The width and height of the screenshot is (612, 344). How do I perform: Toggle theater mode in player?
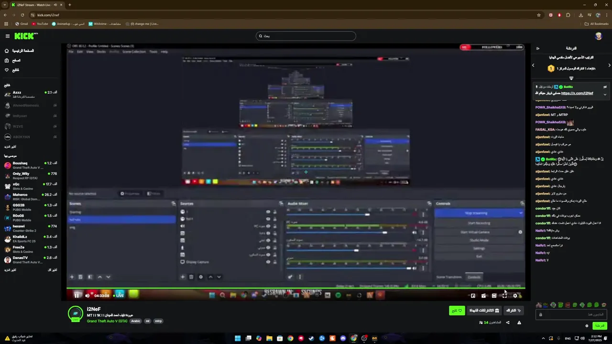click(494, 296)
